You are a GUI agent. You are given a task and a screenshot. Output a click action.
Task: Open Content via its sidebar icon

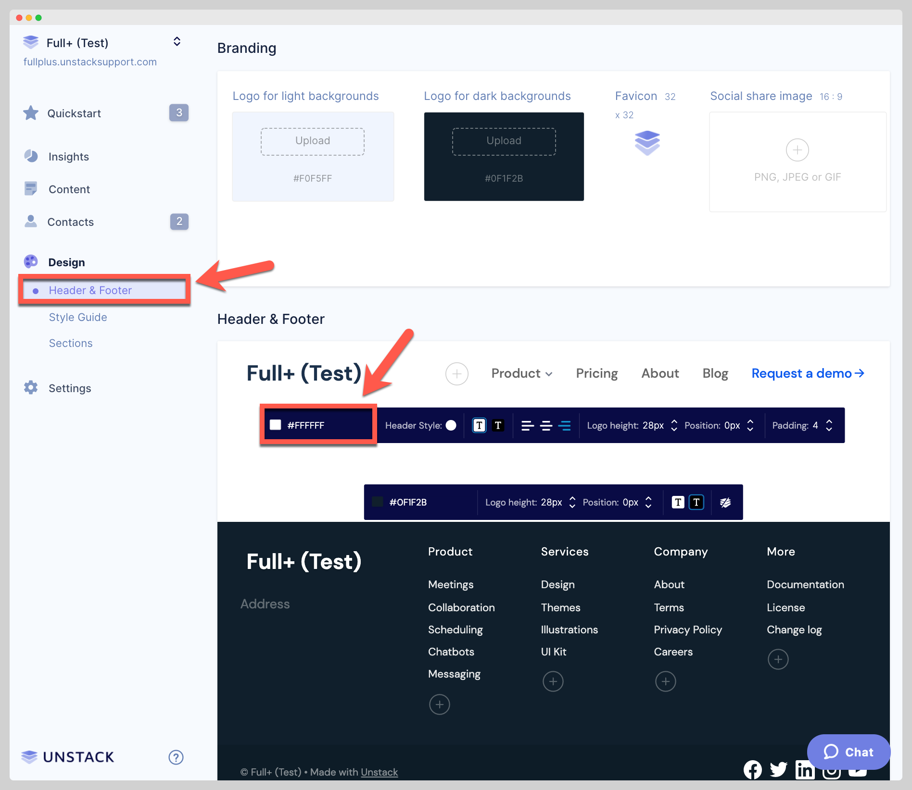(31, 189)
